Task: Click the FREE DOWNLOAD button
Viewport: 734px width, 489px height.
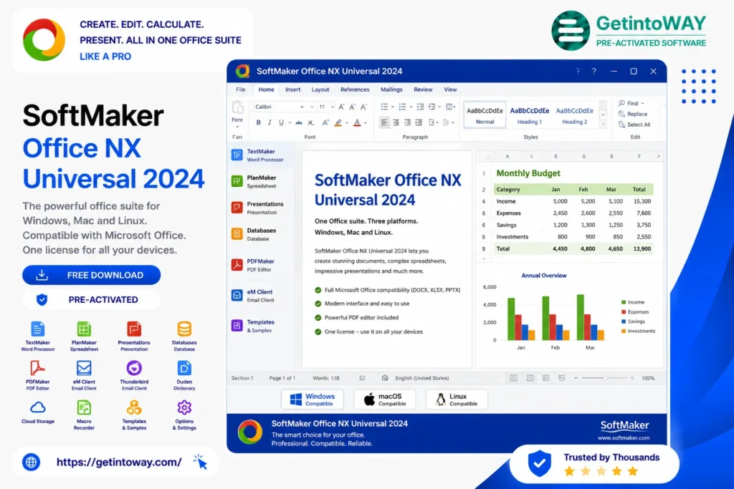Action: click(x=91, y=275)
